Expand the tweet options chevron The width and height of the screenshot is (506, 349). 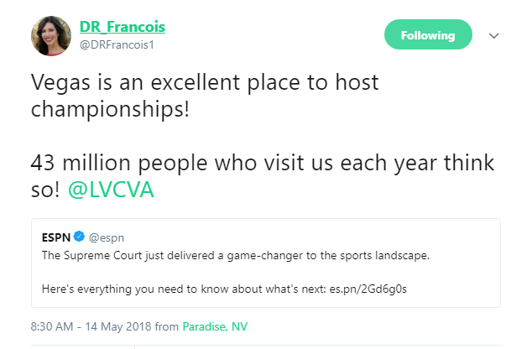(x=493, y=35)
